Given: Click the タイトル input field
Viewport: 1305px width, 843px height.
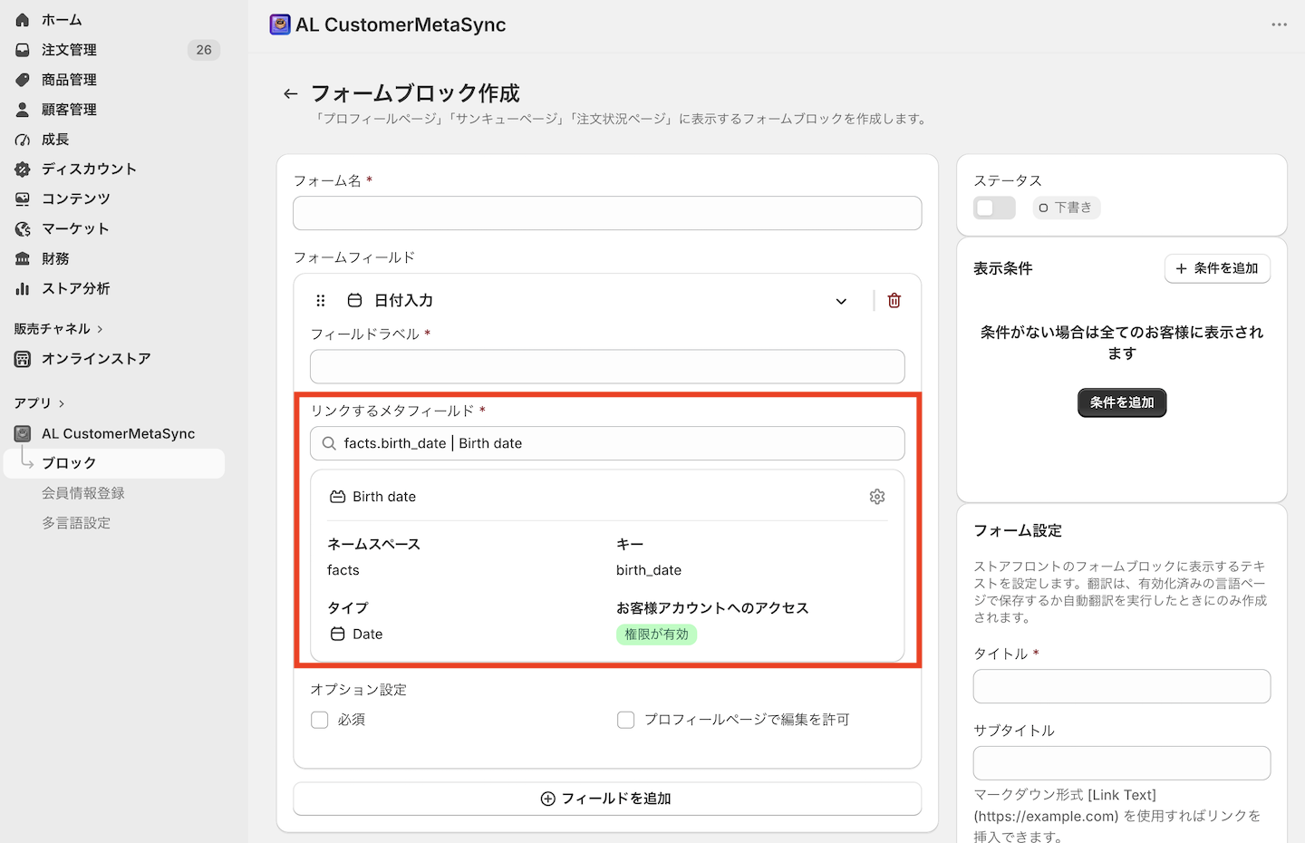Looking at the screenshot, I should click(1122, 686).
